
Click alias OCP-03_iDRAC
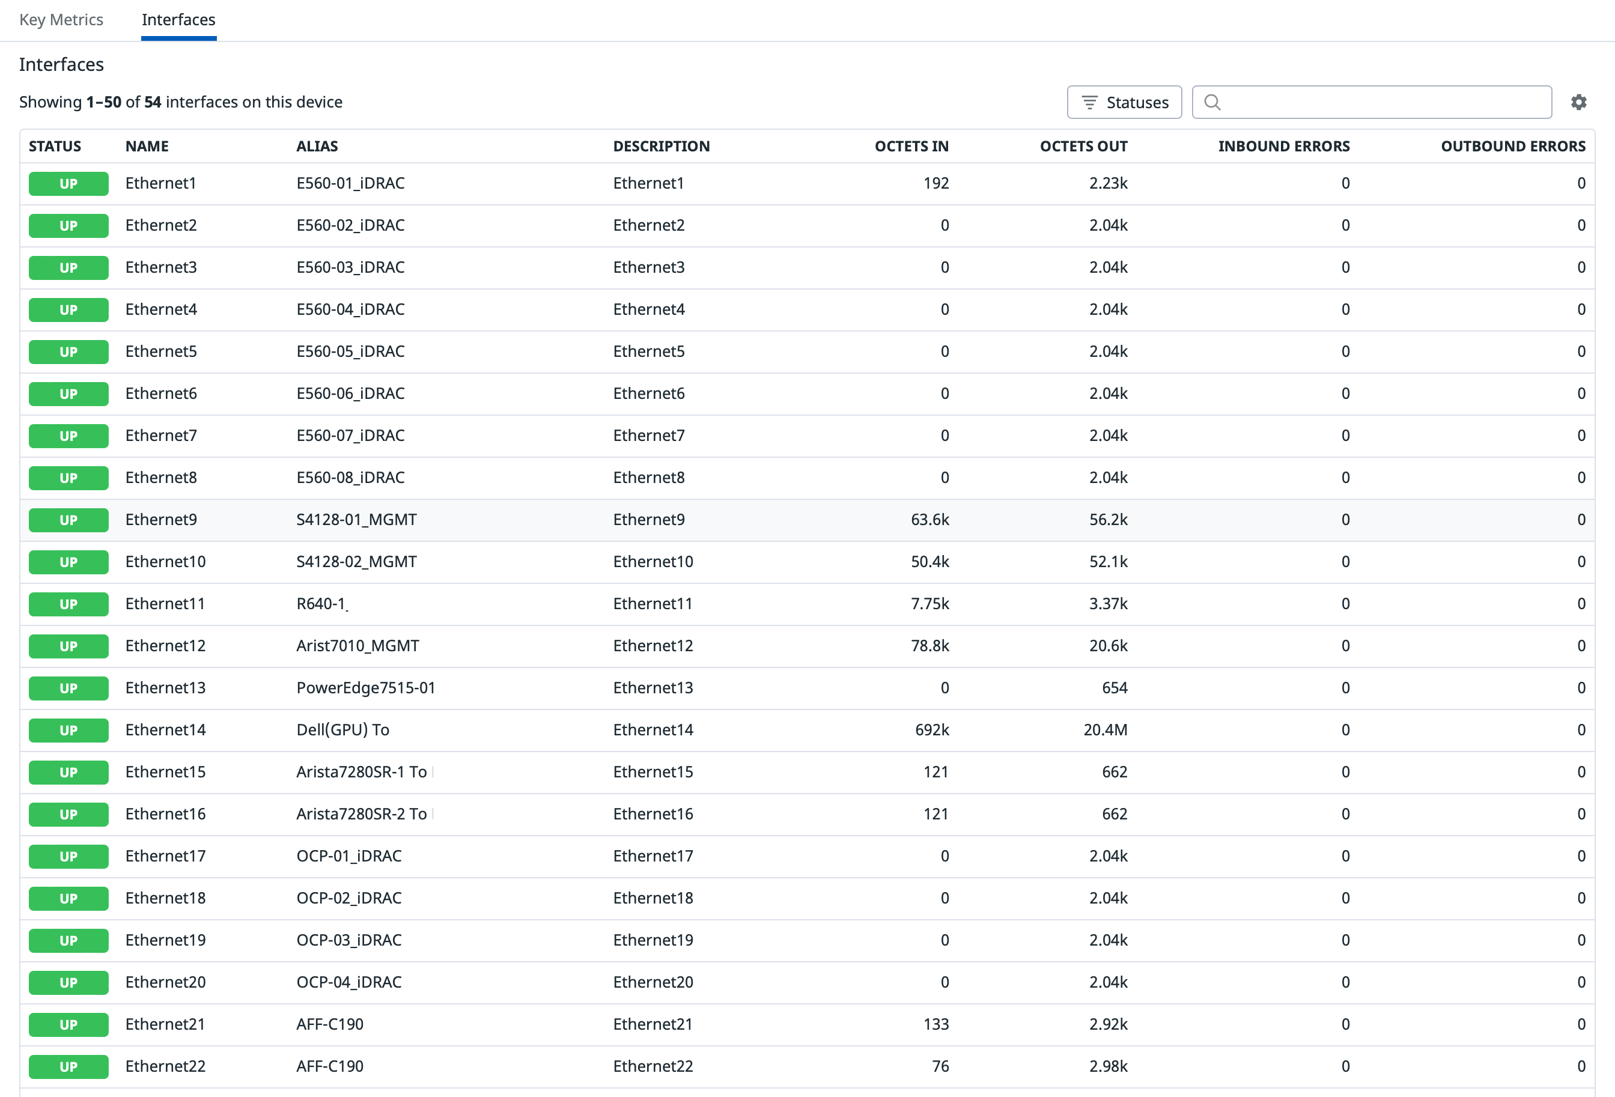click(349, 940)
